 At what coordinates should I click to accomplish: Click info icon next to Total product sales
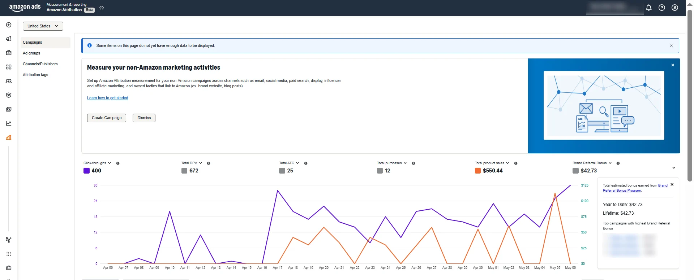point(516,163)
